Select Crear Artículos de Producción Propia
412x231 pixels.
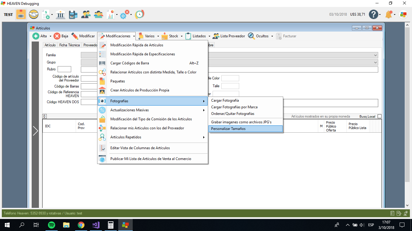pos(153,90)
